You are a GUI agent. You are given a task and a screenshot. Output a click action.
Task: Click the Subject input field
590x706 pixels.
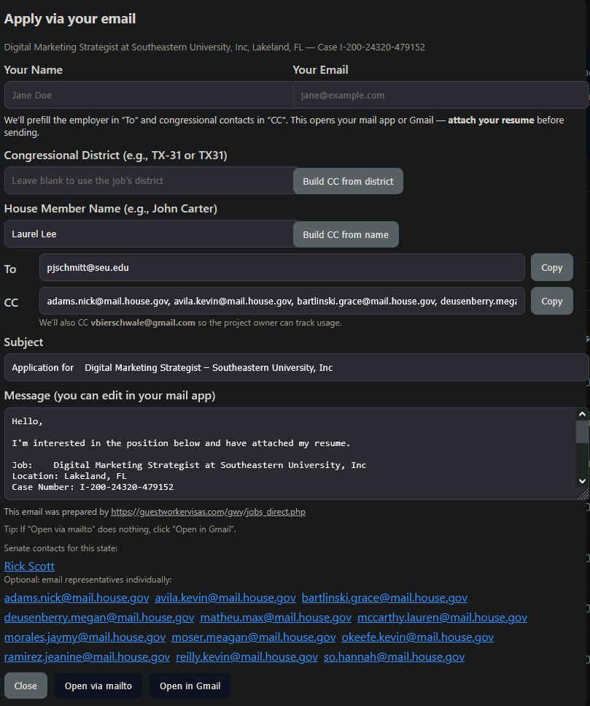[297, 367]
